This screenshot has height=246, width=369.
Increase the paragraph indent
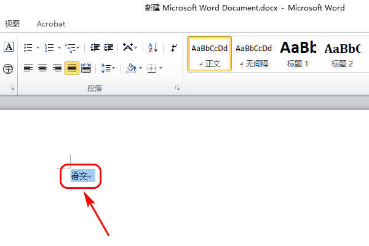click(108, 48)
